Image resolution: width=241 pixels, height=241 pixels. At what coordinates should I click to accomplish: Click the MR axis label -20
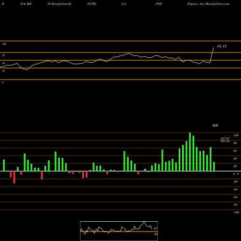click(x=235, y=182)
